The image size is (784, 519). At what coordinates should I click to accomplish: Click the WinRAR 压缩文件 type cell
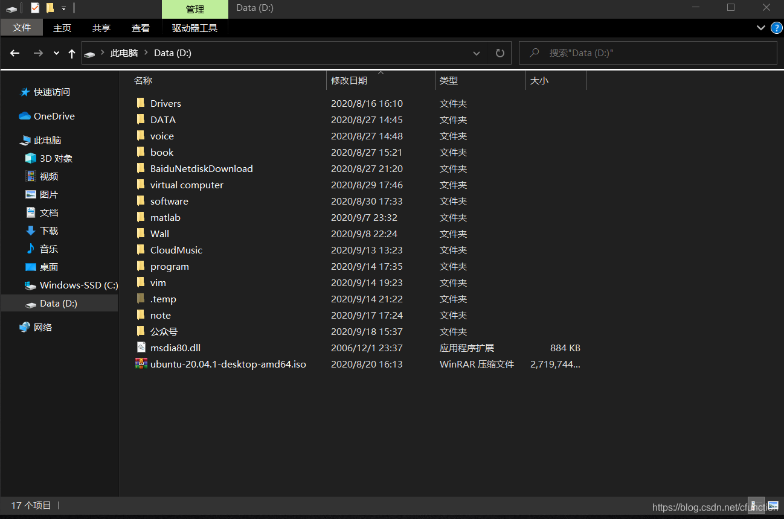(x=477, y=364)
